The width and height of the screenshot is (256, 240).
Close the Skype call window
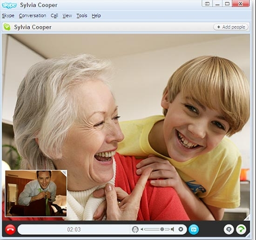pyautogui.click(x=241, y=4)
